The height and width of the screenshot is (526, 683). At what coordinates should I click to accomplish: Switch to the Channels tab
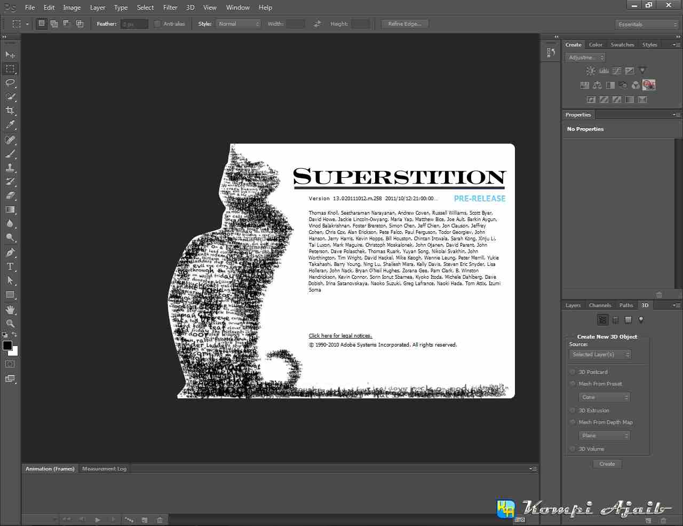600,305
